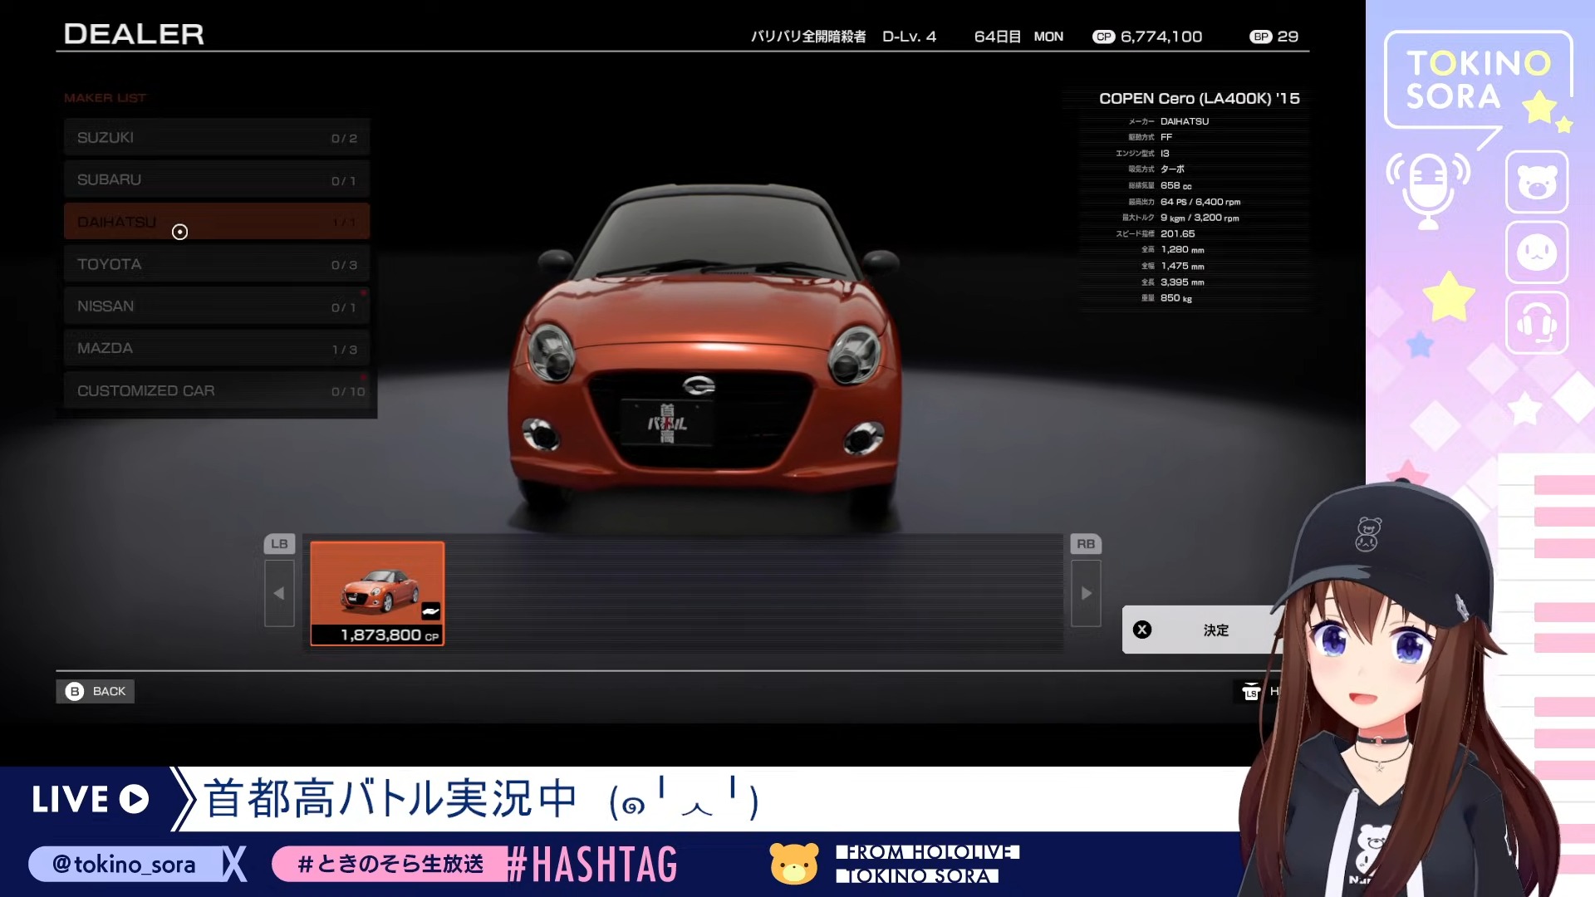Select the highlighted DAIHATSU maker row
Image resolution: width=1595 pixels, height=897 pixels.
pyautogui.click(x=217, y=222)
